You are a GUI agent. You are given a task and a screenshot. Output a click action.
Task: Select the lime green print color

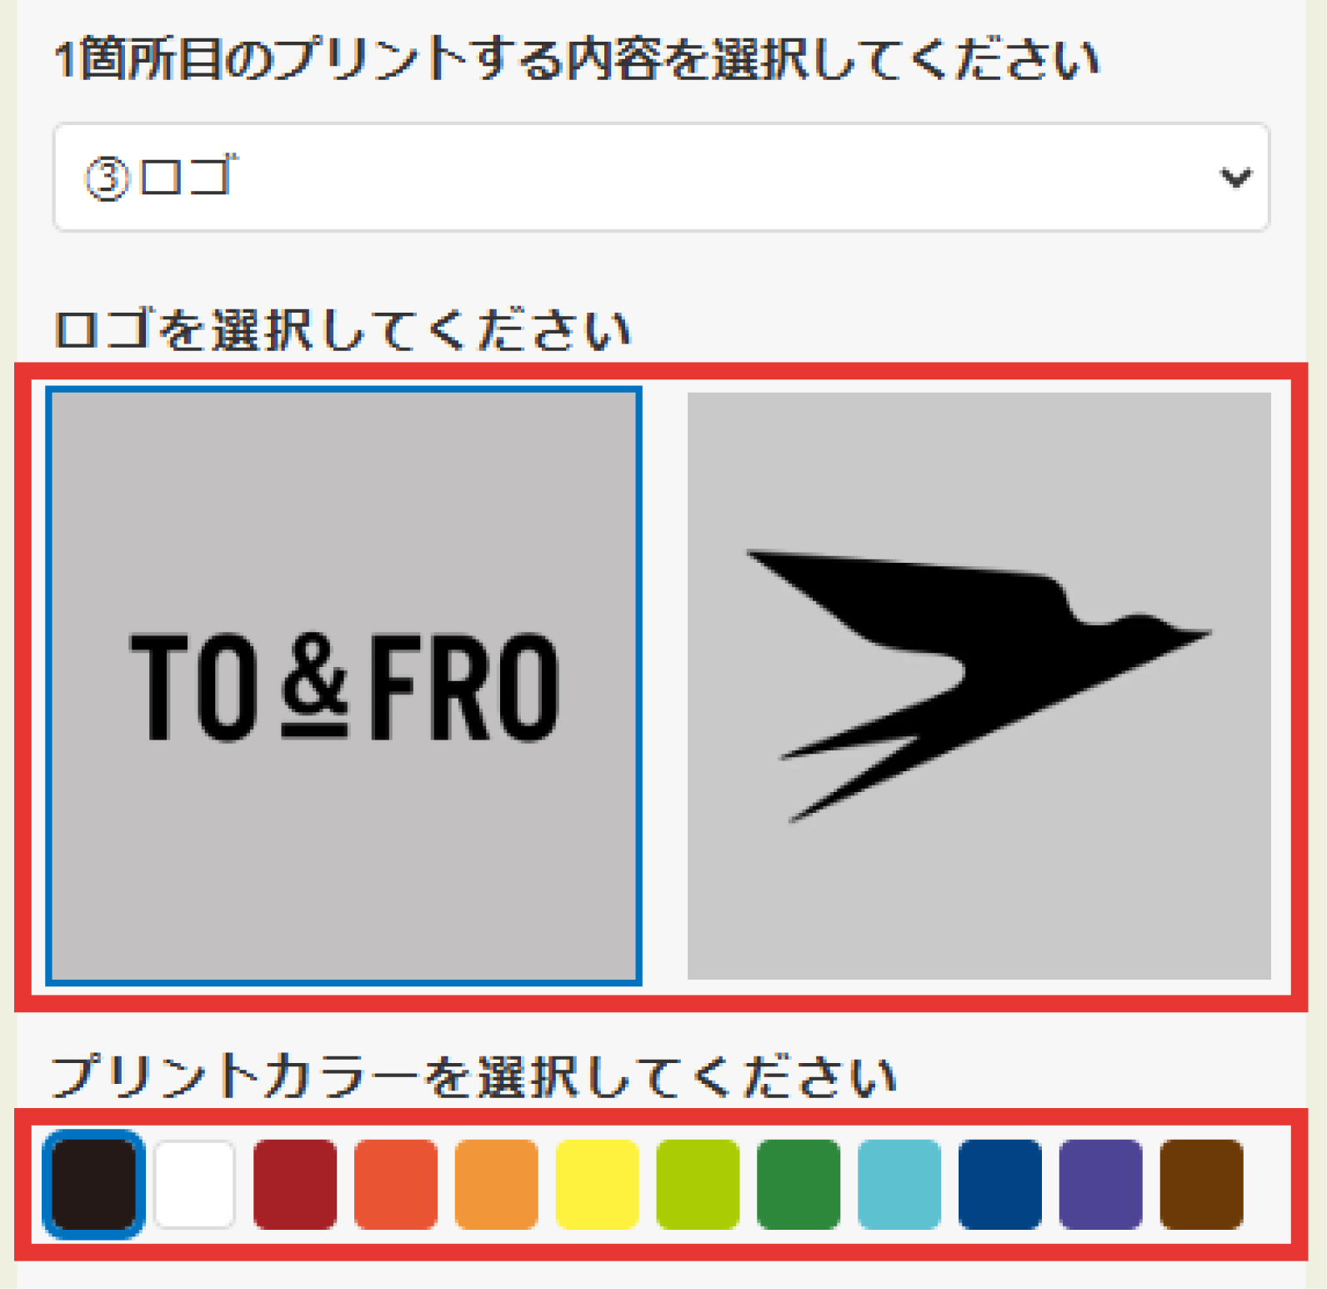click(699, 1184)
